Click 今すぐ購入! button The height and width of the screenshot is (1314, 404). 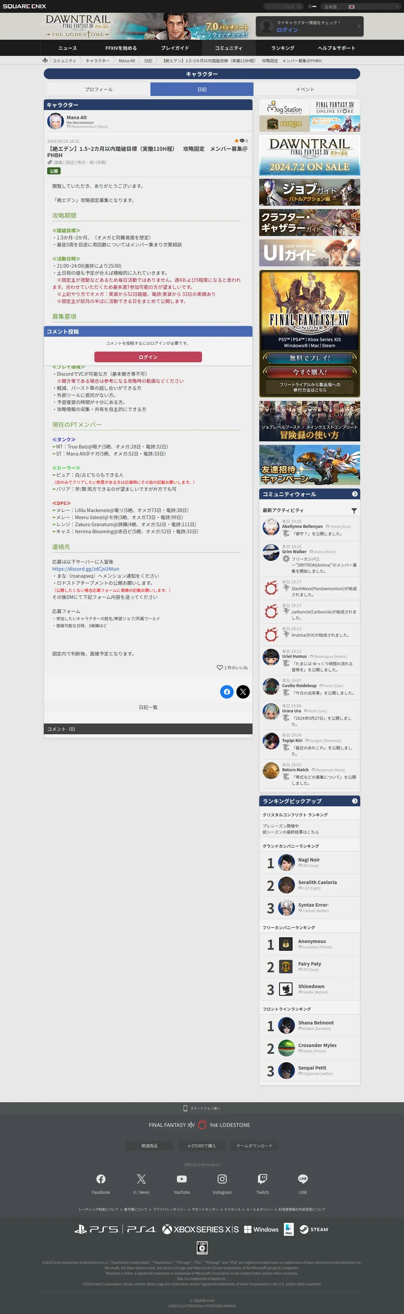pyautogui.click(x=310, y=372)
